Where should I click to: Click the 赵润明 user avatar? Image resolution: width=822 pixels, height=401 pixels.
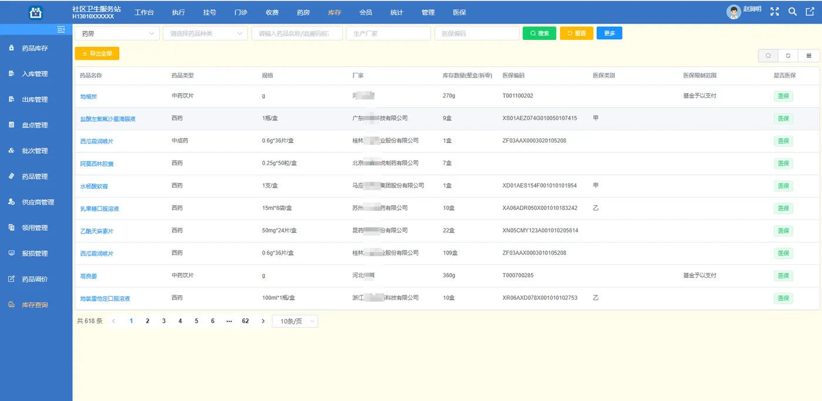coord(733,11)
